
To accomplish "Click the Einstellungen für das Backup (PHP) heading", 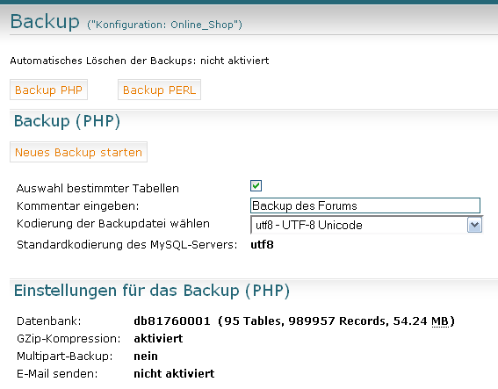I will [152, 291].
